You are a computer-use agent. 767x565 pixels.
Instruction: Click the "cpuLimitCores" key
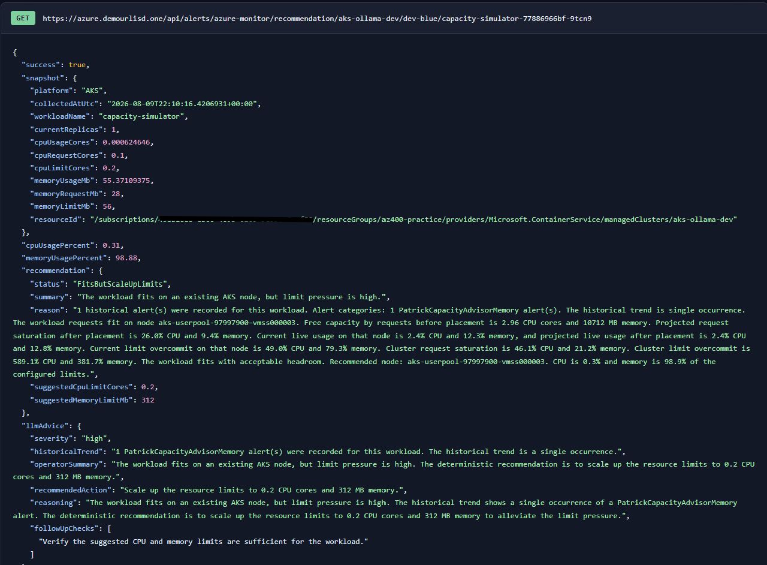pyautogui.click(x=62, y=168)
